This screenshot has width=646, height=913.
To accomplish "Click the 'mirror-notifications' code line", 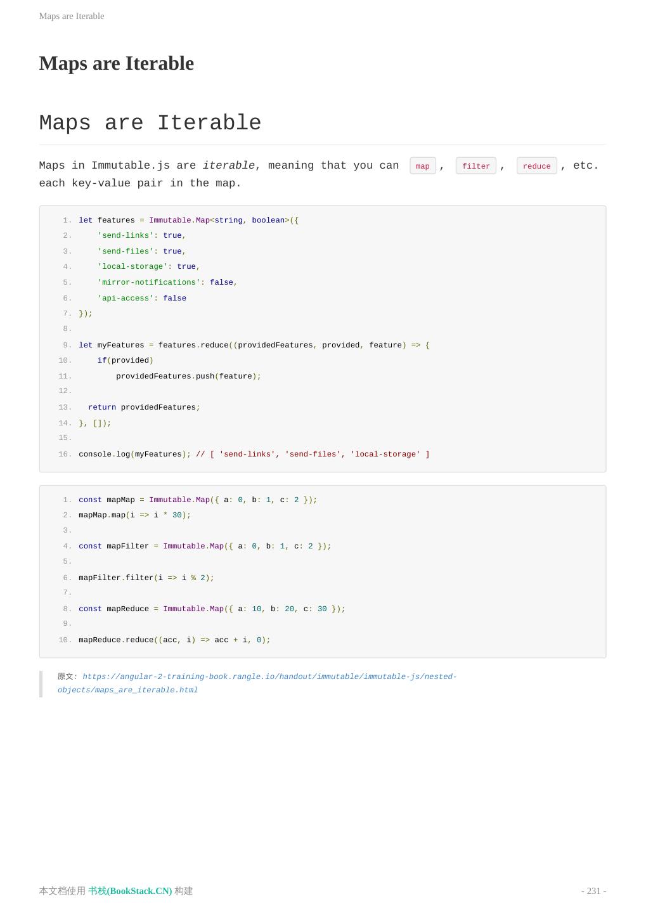I will [167, 283].
